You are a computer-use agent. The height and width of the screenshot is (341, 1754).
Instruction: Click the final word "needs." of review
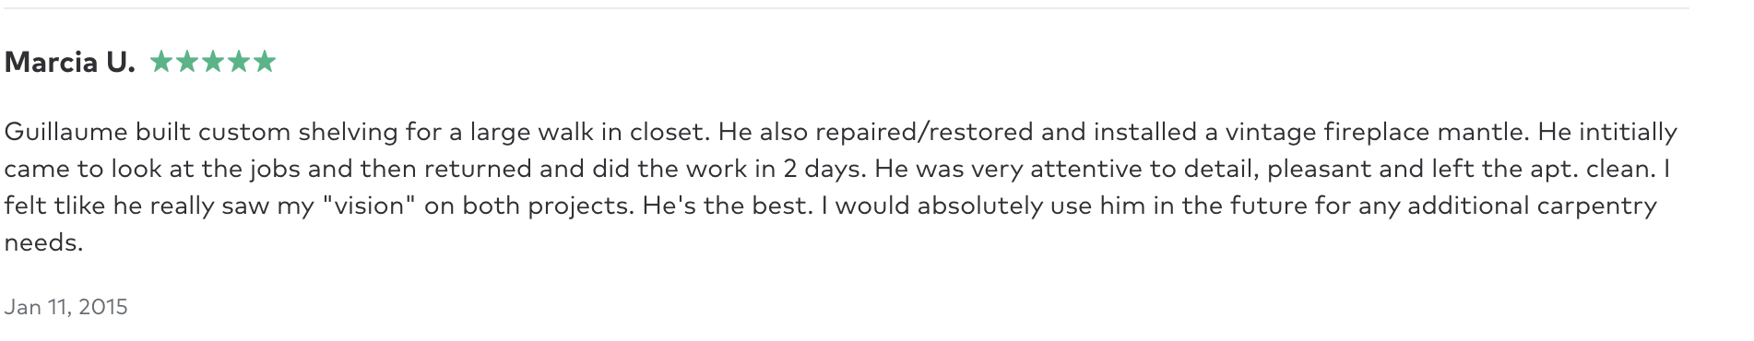point(43,242)
